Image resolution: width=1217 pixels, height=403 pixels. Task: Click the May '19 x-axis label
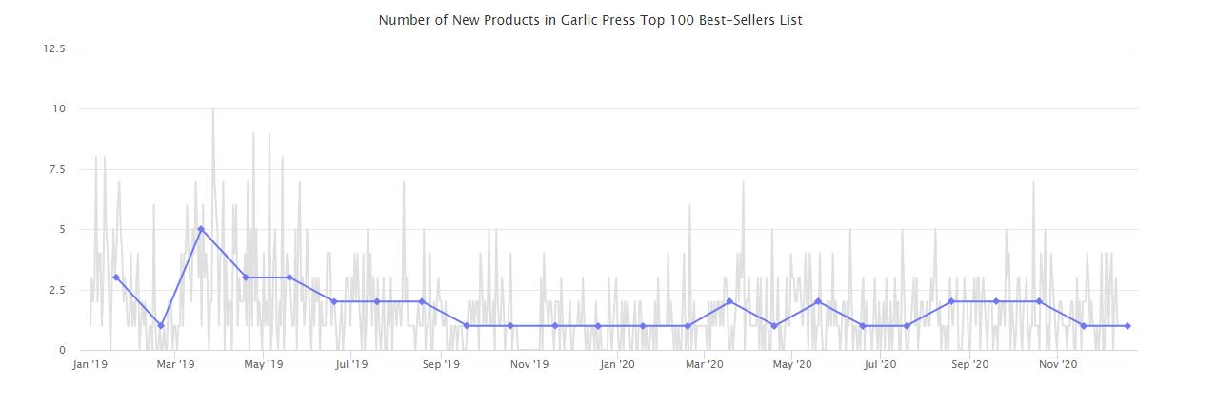264,364
